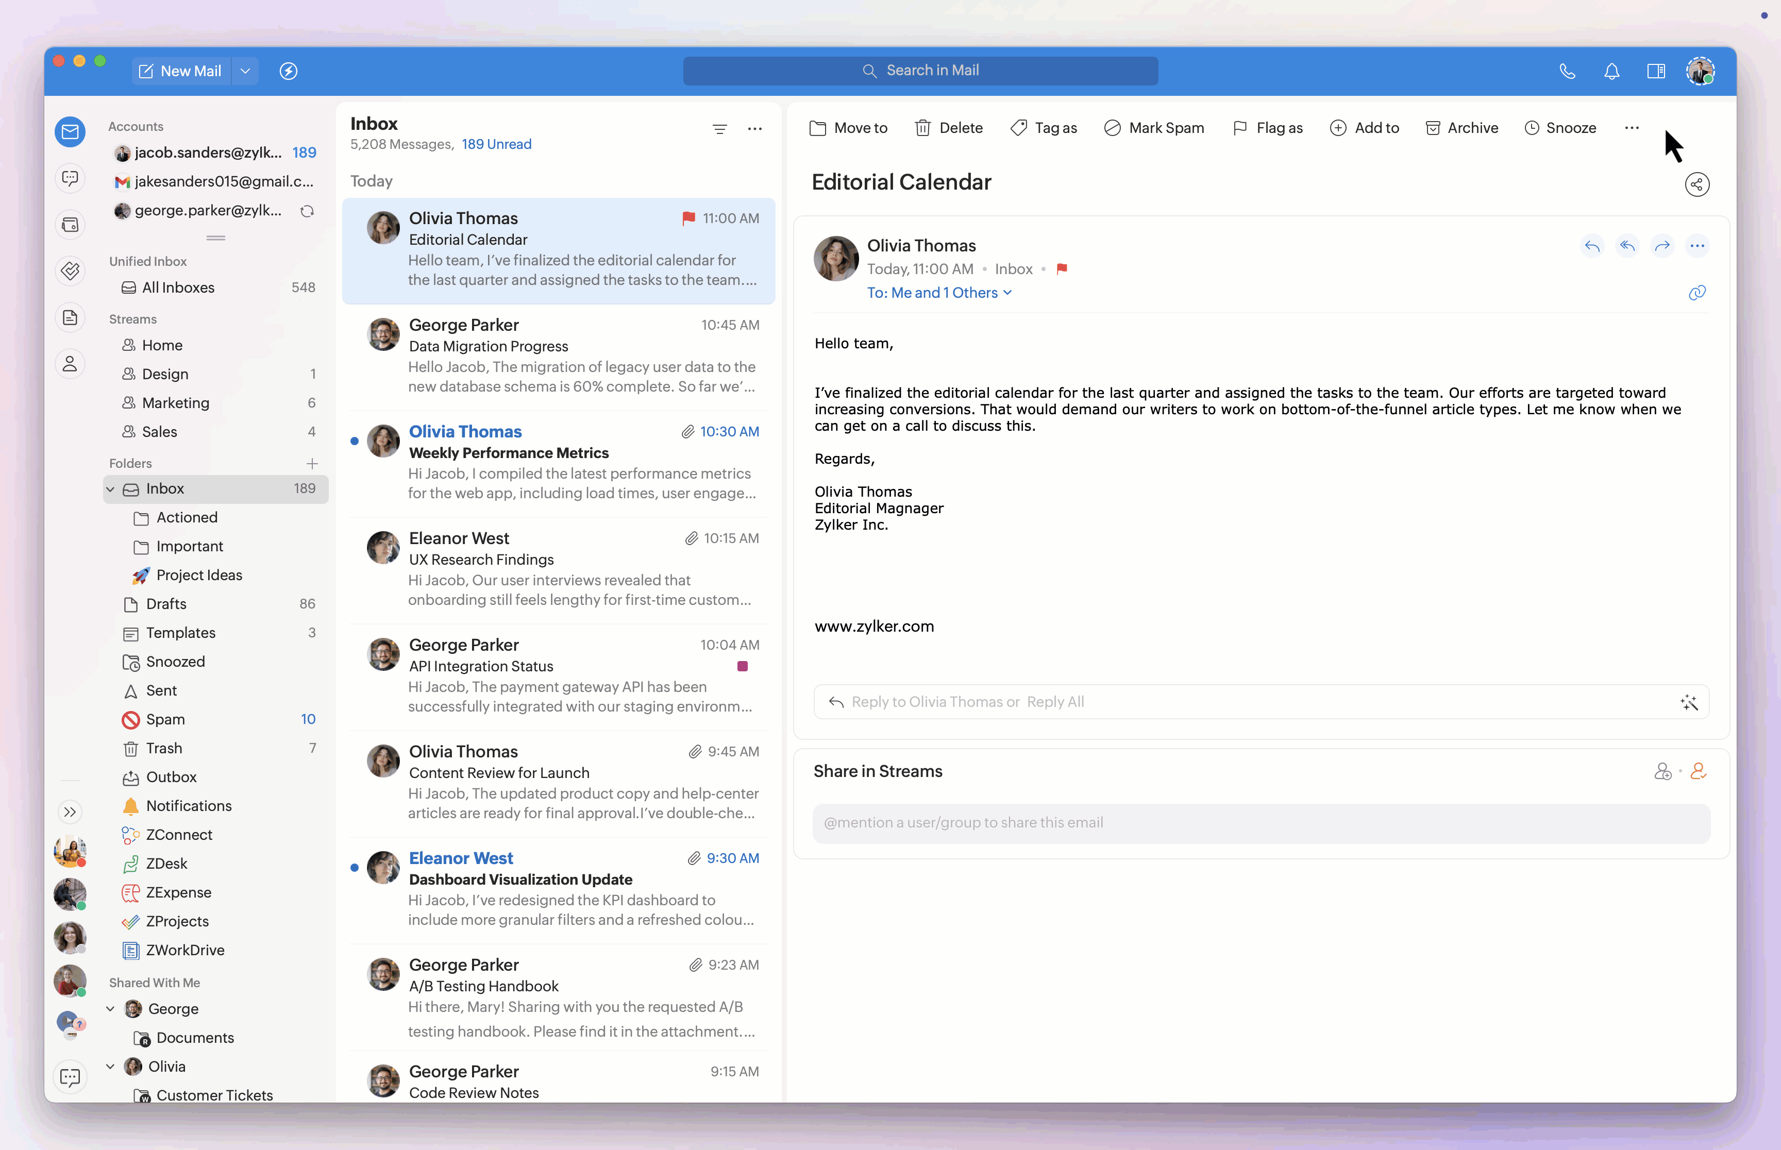Mark Weekly Performance Metrics unread dot as read
The width and height of the screenshot is (1781, 1150).
click(x=355, y=441)
